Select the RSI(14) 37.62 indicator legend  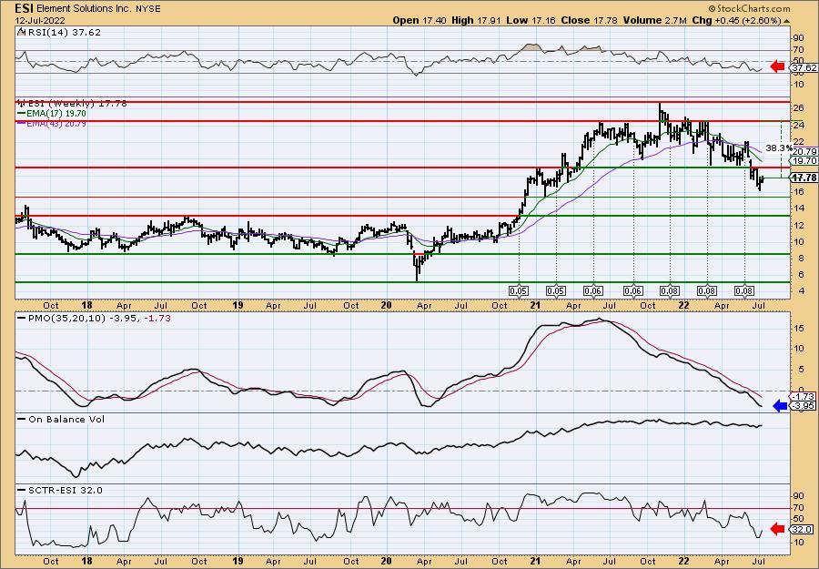click(59, 33)
